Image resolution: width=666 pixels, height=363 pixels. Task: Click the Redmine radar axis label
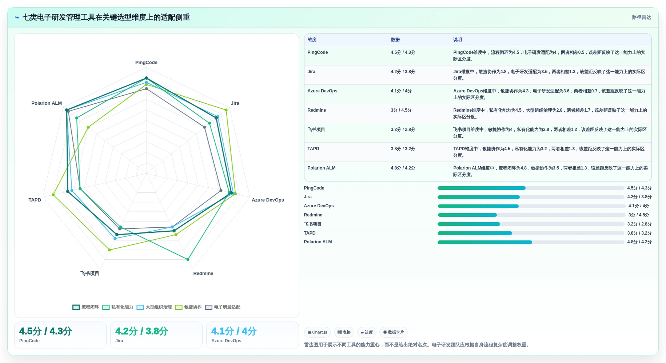tap(203, 274)
